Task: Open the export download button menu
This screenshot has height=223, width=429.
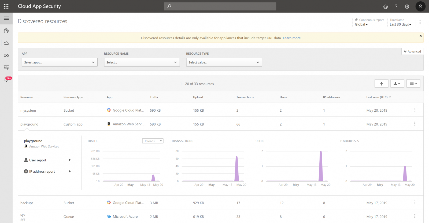Action: click(x=397, y=84)
